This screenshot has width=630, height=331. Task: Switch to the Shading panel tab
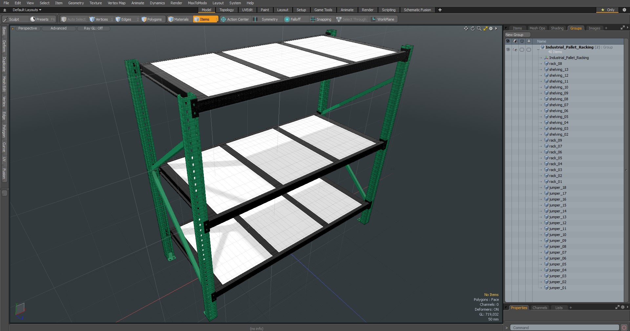[x=557, y=28]
